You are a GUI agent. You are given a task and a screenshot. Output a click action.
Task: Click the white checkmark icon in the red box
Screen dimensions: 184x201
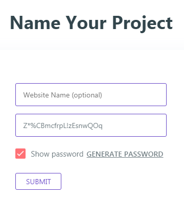pyautogui.click(x=20, y=154)
